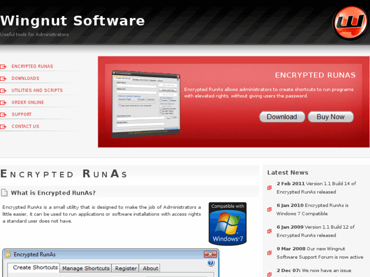Open the Support menu item
The width and height of the screenshot is (370, 277).
point(22,114)
